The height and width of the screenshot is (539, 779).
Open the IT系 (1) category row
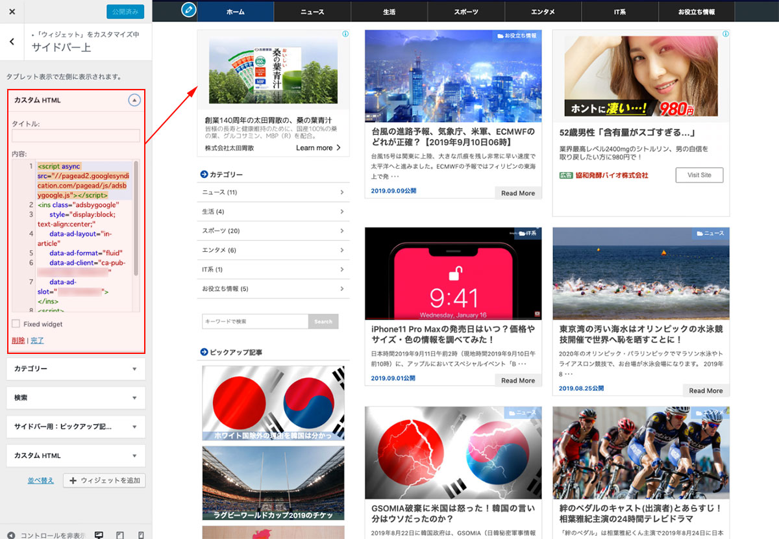pos(273,269)
